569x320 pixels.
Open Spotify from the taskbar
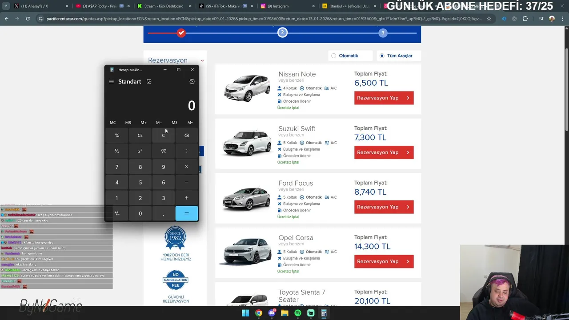tap(298, 313)
